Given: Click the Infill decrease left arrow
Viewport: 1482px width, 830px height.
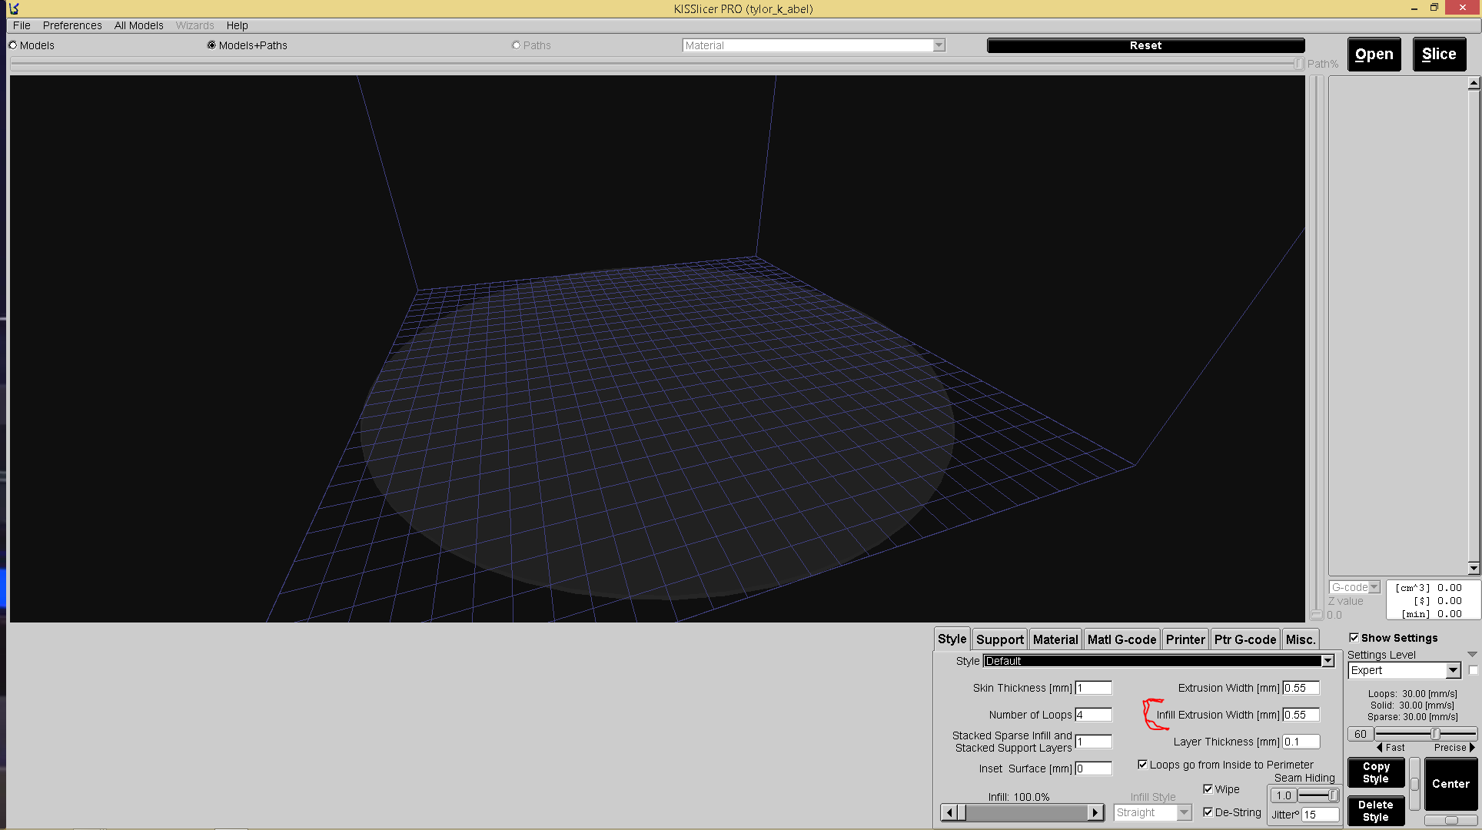Looking at the screenshot, I should point(949,812).
